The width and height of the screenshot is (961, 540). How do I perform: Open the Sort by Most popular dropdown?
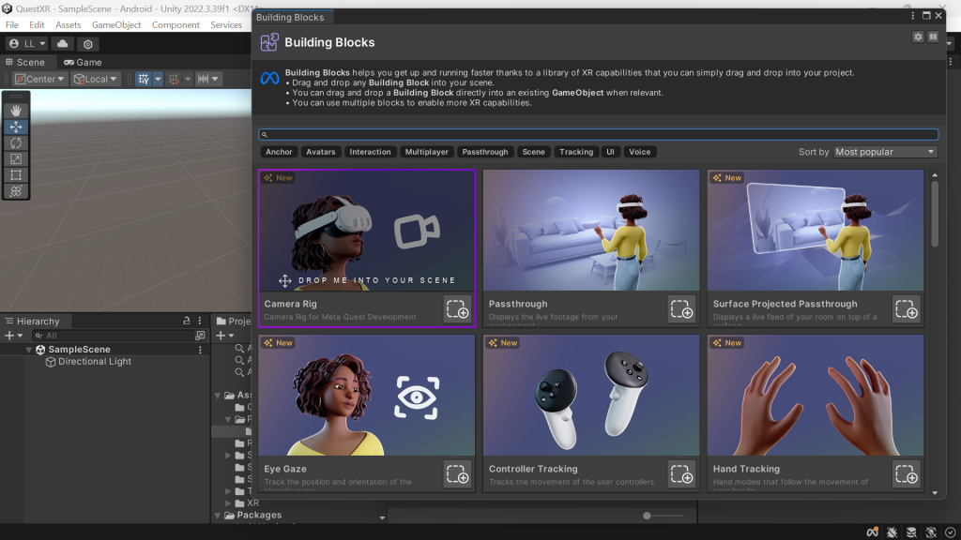886,152
